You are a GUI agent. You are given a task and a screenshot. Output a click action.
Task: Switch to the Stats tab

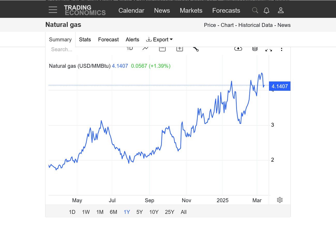85,40
